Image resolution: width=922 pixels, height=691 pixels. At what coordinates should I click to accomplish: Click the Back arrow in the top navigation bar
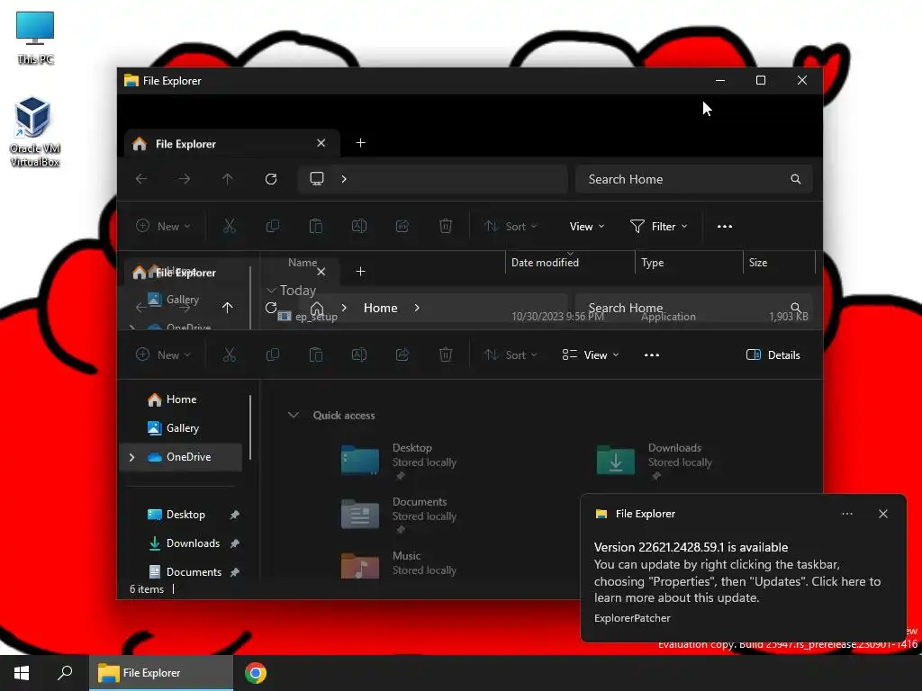[x=141, y=179]
